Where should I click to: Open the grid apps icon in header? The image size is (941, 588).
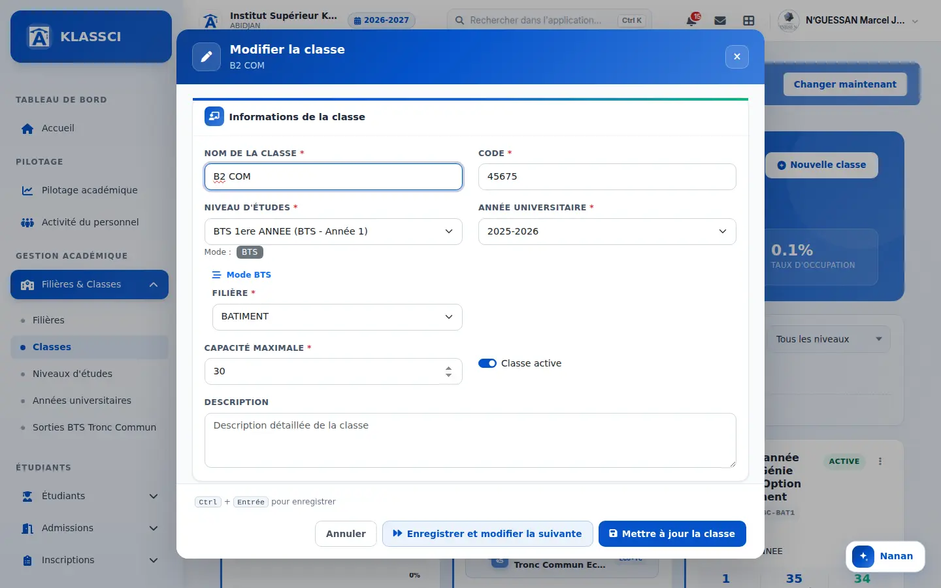749,20
